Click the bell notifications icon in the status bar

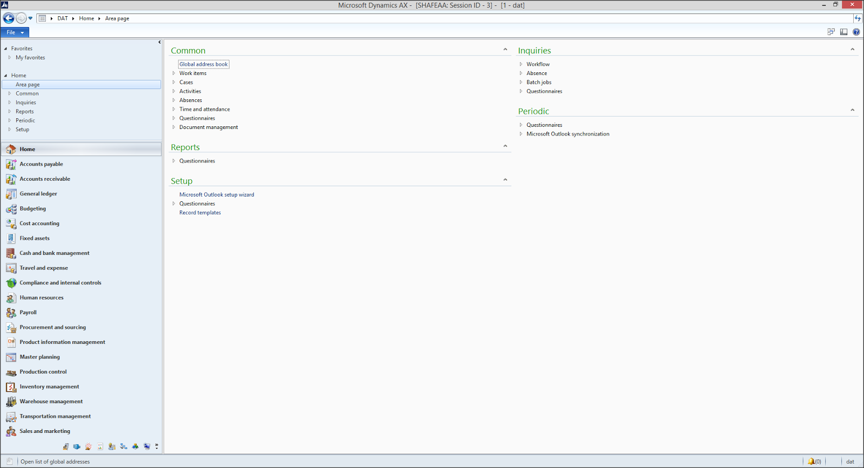tap(811, 462)
